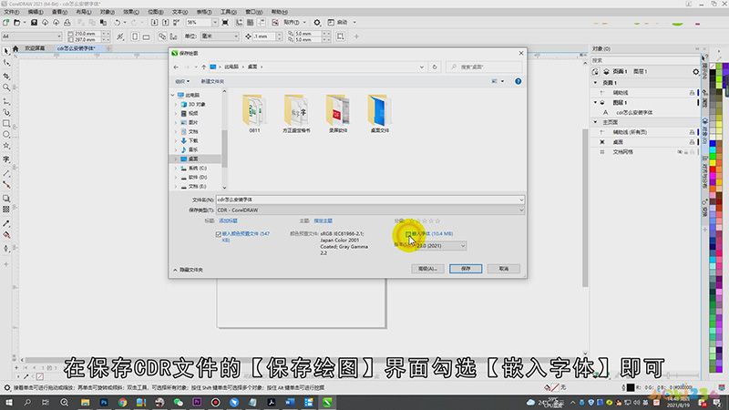Image resolution: width=729 pixels, height=410 pixels.
Task: Click the Print toolbar icon
Action: 67,22
